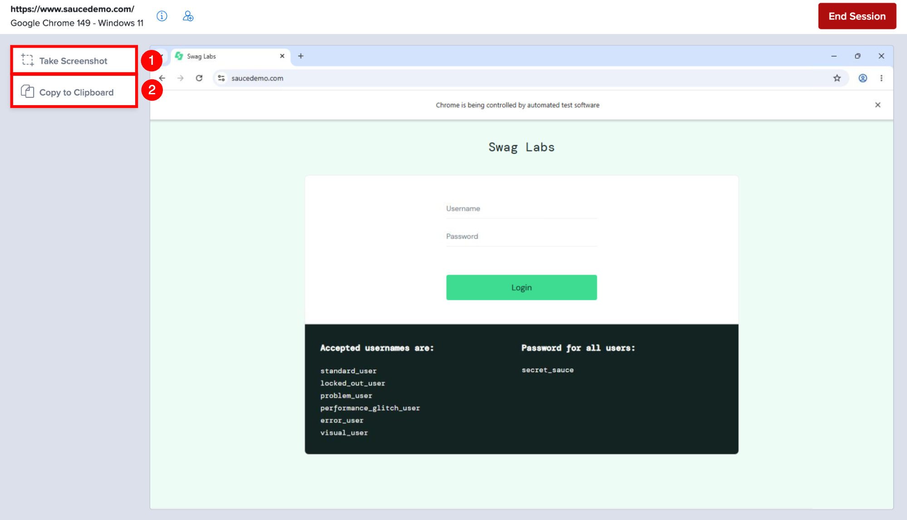This screenshot has height=520, width=907.
Task: Click the text error_user
Action: coord(342,420)
